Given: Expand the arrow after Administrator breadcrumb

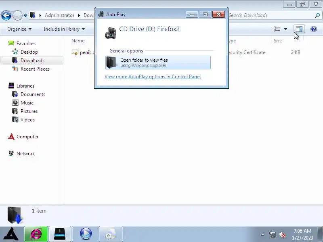Looking at the screenshot, I should click(79, 15).
